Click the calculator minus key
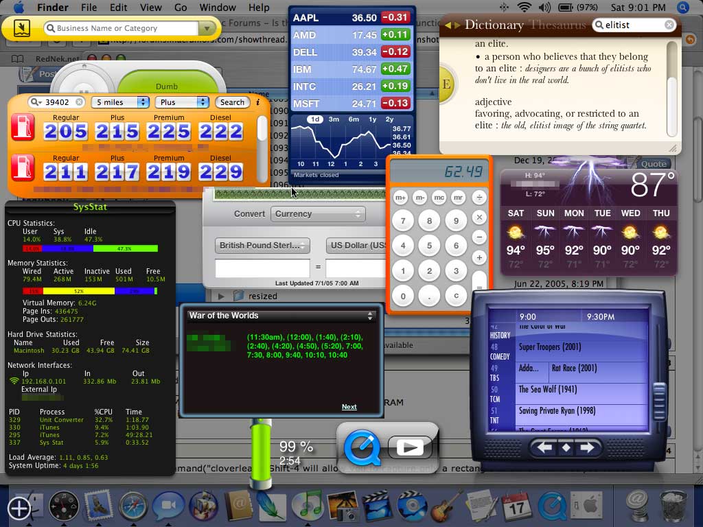 479,237
